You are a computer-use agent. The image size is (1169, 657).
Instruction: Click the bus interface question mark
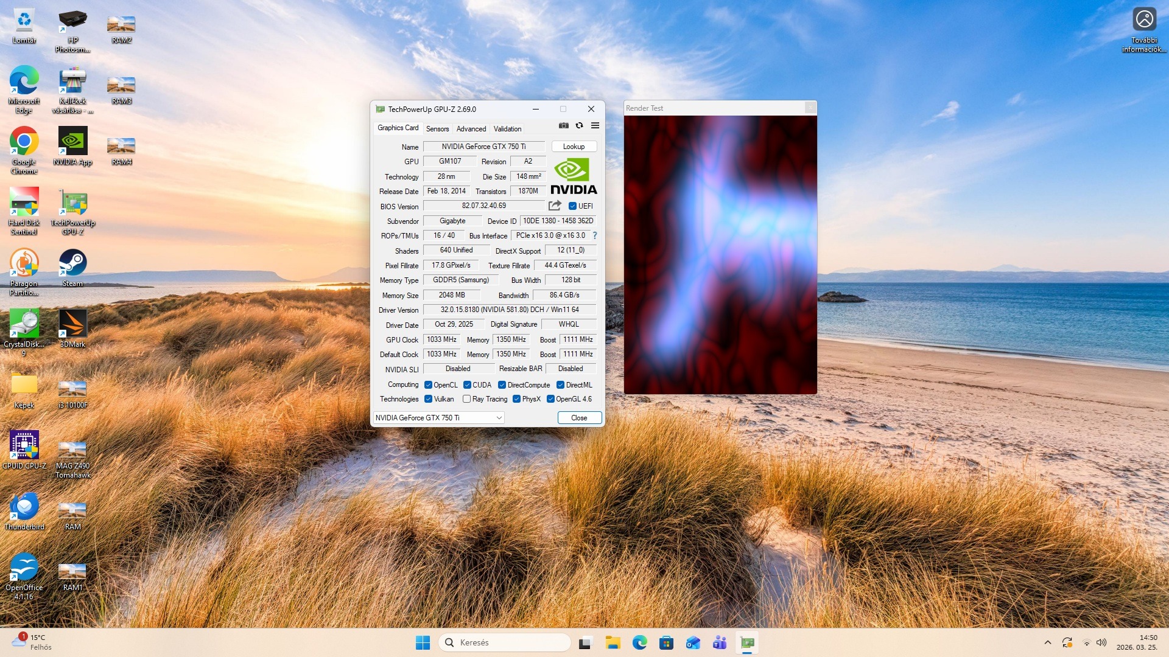click(595, 235)
